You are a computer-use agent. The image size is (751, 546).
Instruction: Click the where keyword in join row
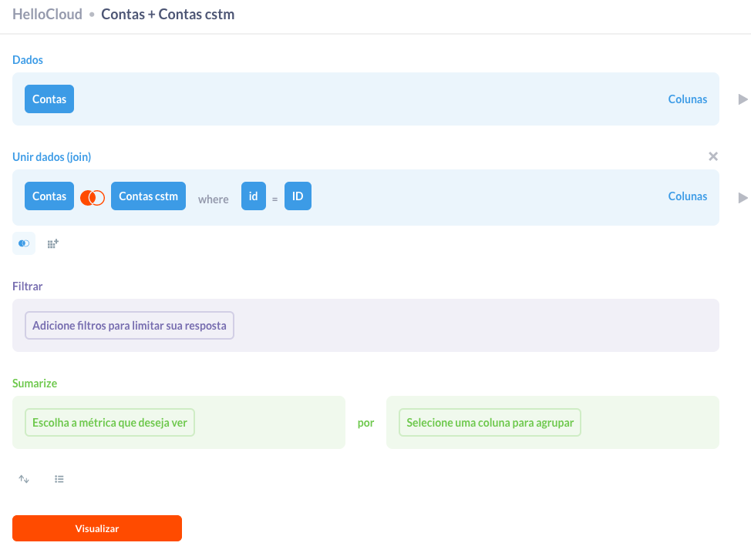213,199
